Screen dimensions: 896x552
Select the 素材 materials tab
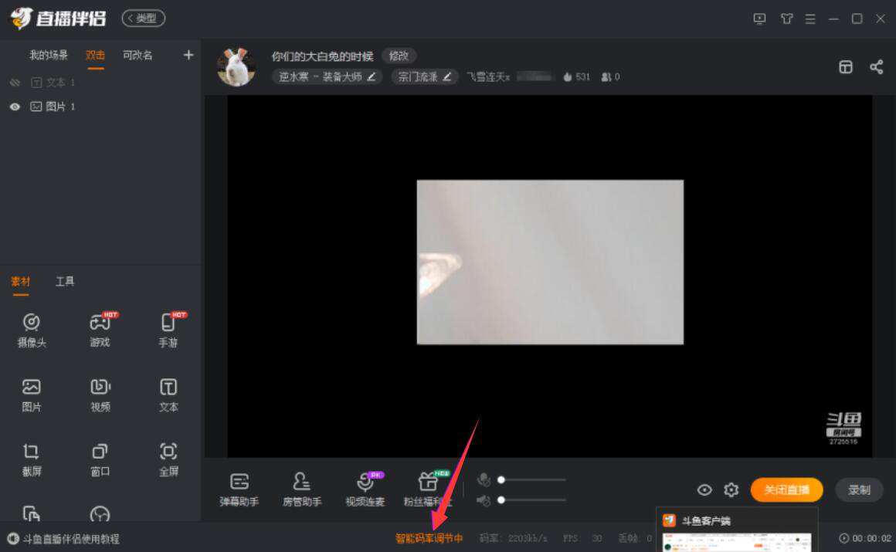click(x=21, y=281)
